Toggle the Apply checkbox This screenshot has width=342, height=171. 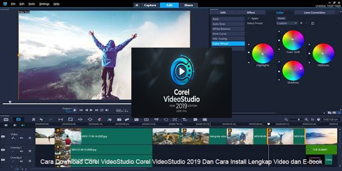(x=248, y=18)
